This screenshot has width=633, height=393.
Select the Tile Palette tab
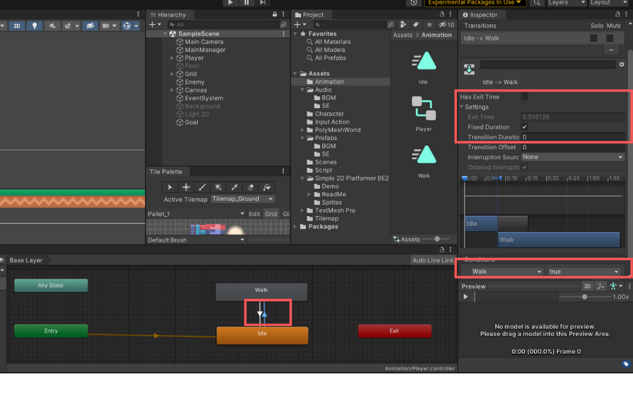pos(166,172)
